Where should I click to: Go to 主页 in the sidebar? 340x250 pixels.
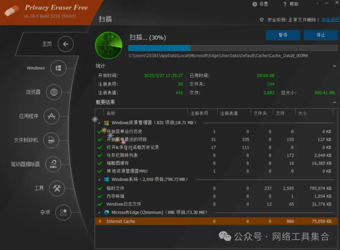coord(47,44)
